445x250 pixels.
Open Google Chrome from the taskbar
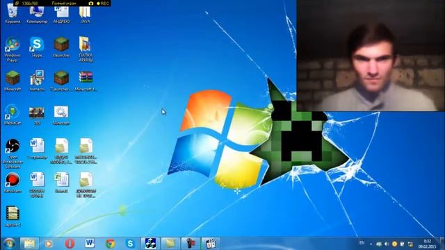click(x=110, y=244)
